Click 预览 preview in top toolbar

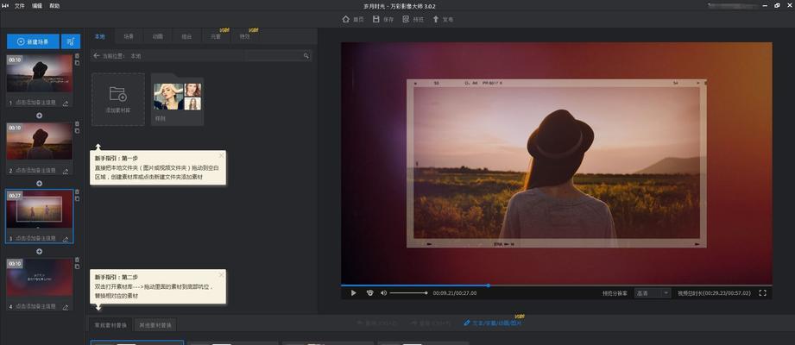[413, 19]
